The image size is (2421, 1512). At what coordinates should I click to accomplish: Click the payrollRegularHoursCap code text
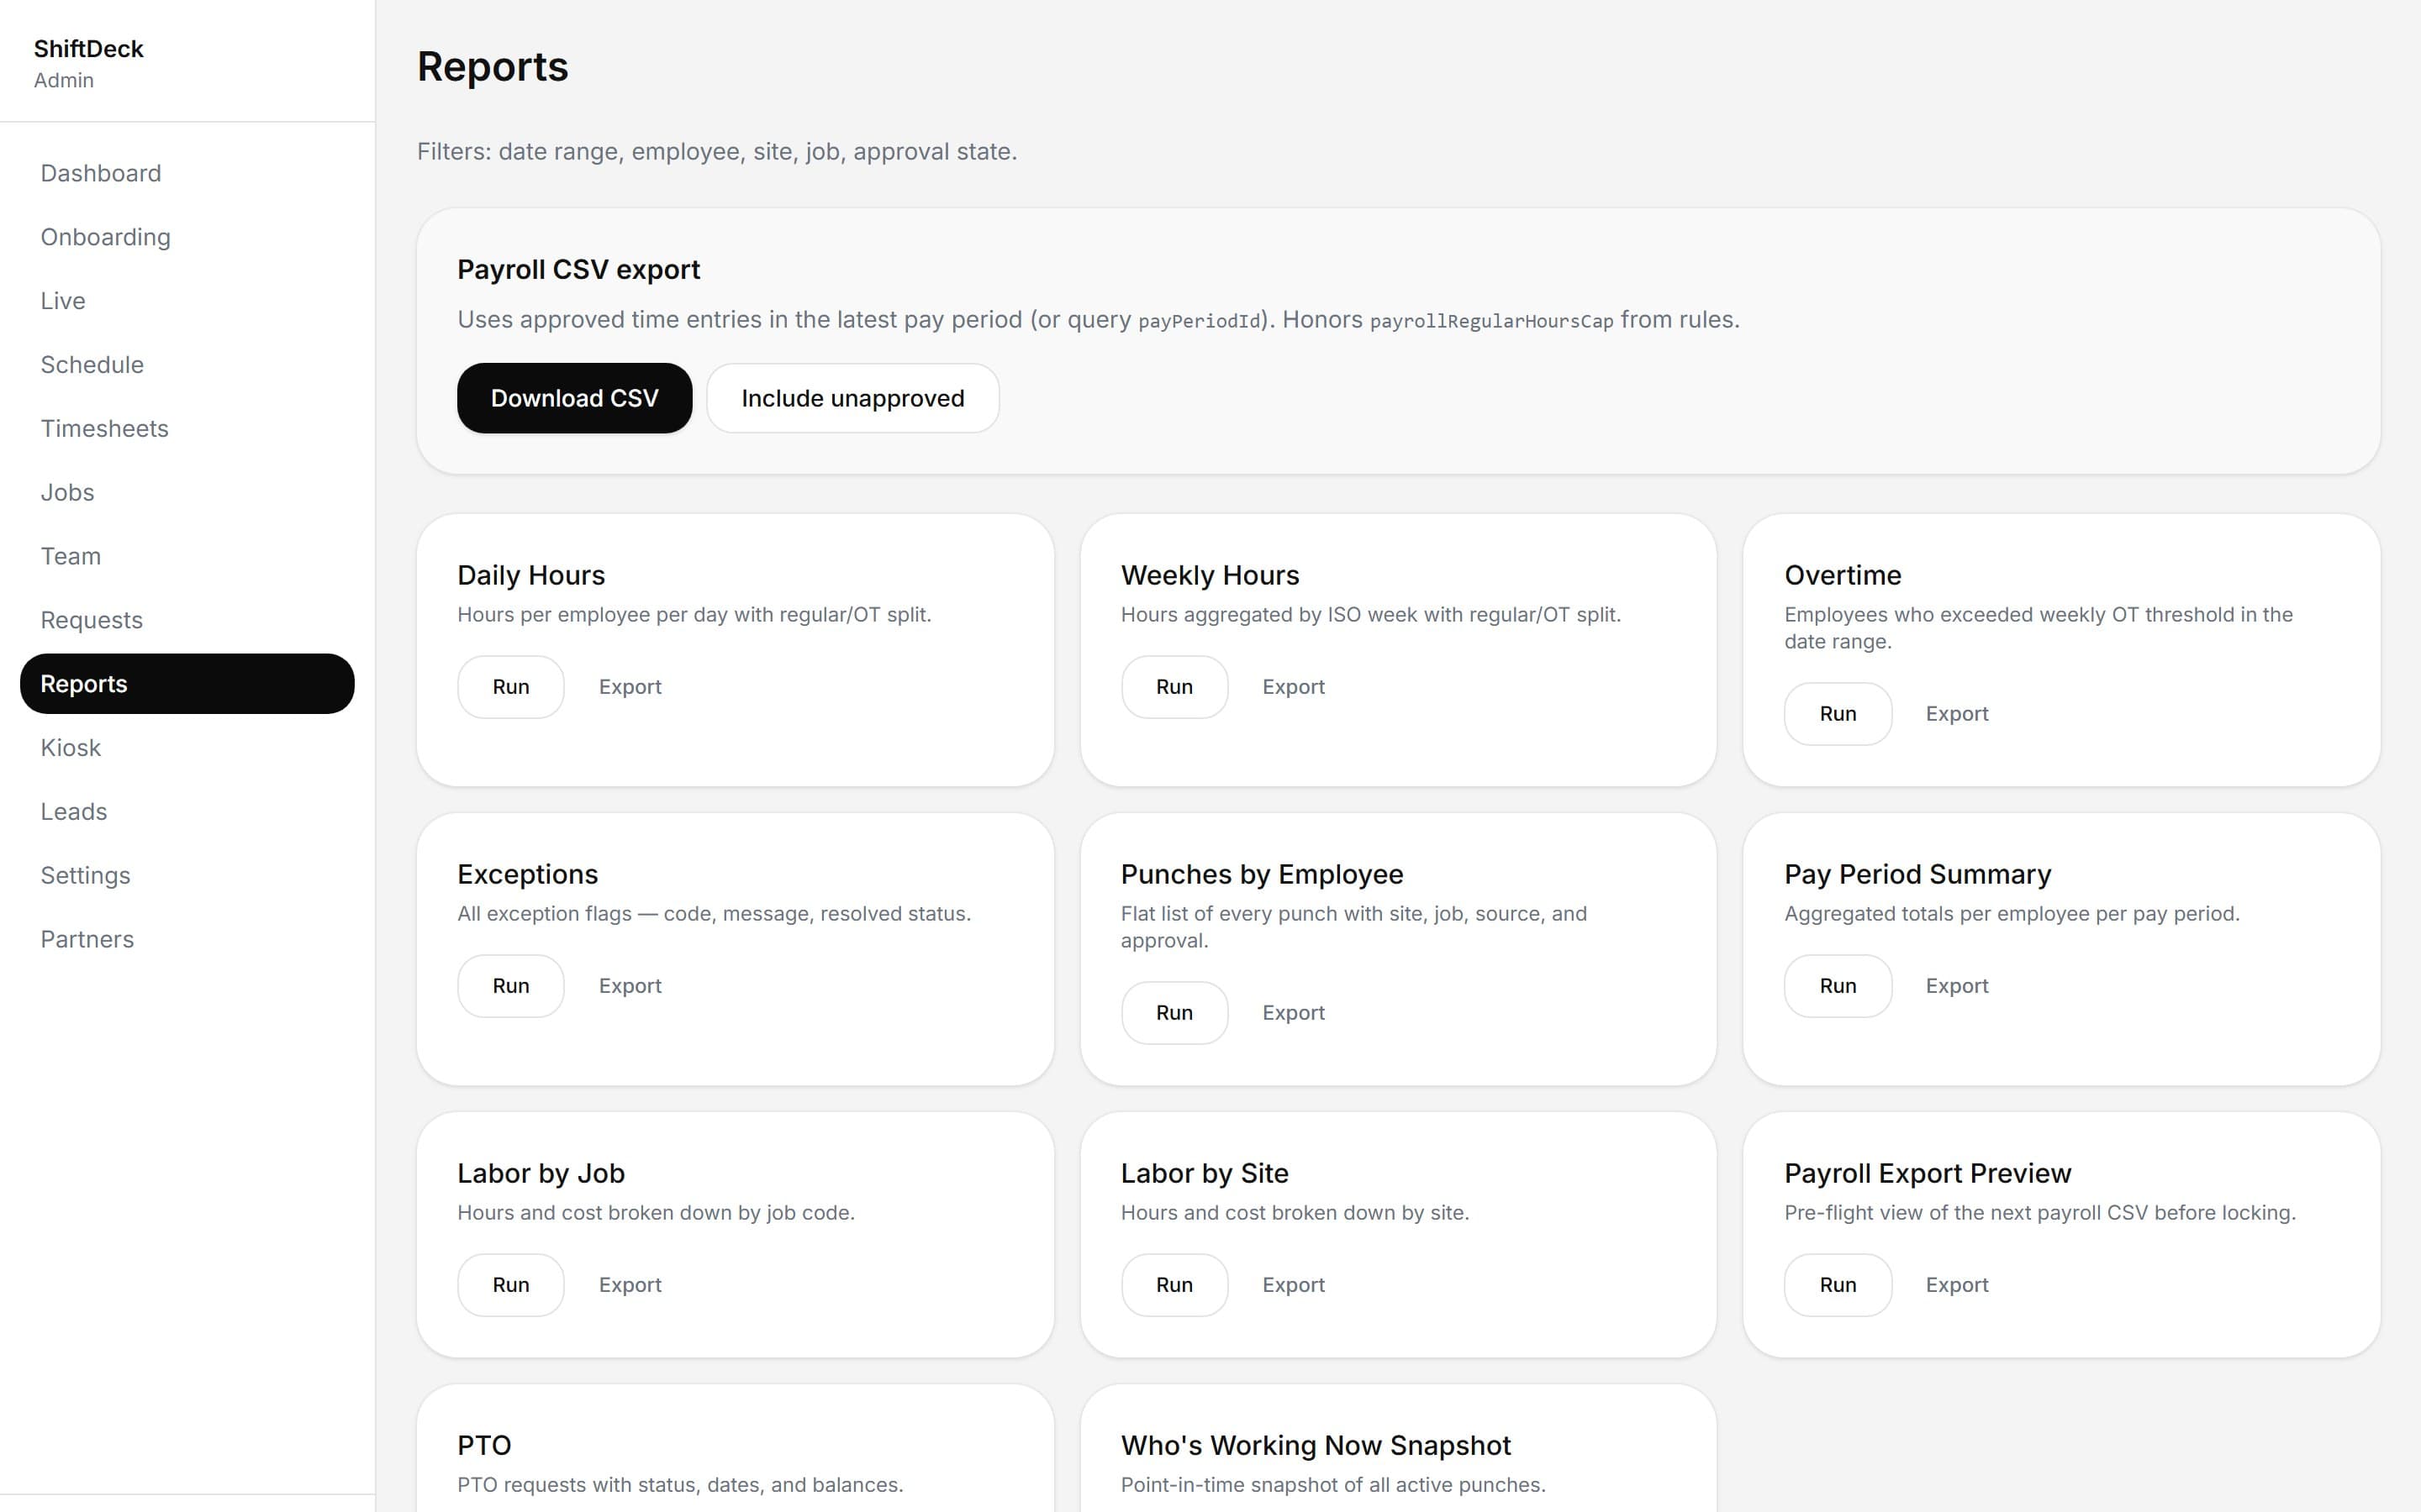click(1491, 321)
